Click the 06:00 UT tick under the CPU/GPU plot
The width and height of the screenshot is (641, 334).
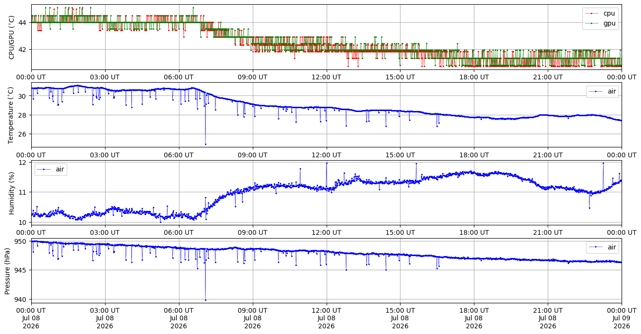pos(178,77)
